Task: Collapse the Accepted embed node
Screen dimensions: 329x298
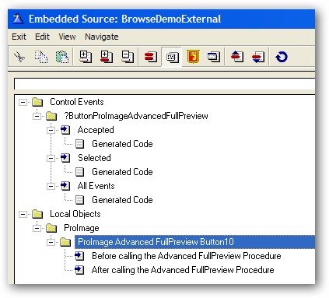Action: point(51,130)
